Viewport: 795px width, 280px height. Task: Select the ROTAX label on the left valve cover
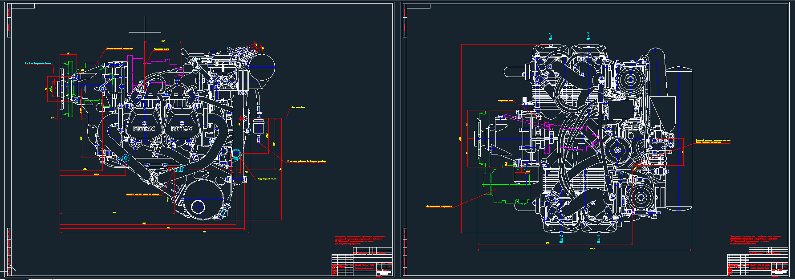tap(145, 129)
